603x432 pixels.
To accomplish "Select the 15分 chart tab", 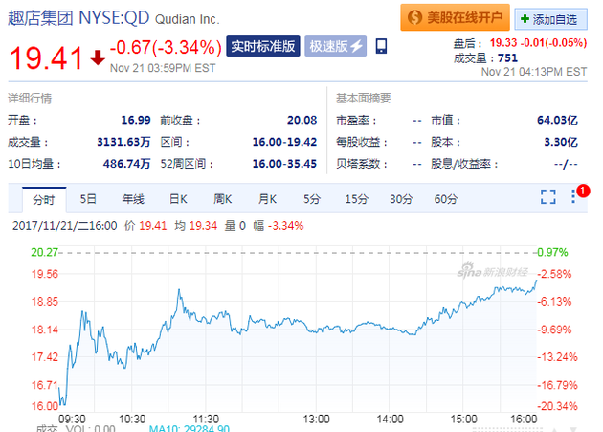I will [x=356, y=199].
